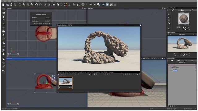Switch to Objects tab in World Browser
The image size is (198, 111).
(172, 61)
